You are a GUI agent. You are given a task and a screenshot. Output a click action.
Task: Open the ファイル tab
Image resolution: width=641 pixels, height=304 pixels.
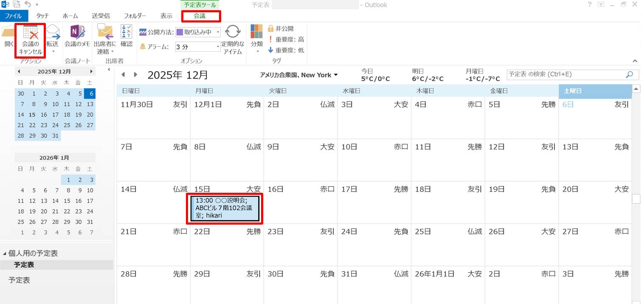[x=14, y=16]
